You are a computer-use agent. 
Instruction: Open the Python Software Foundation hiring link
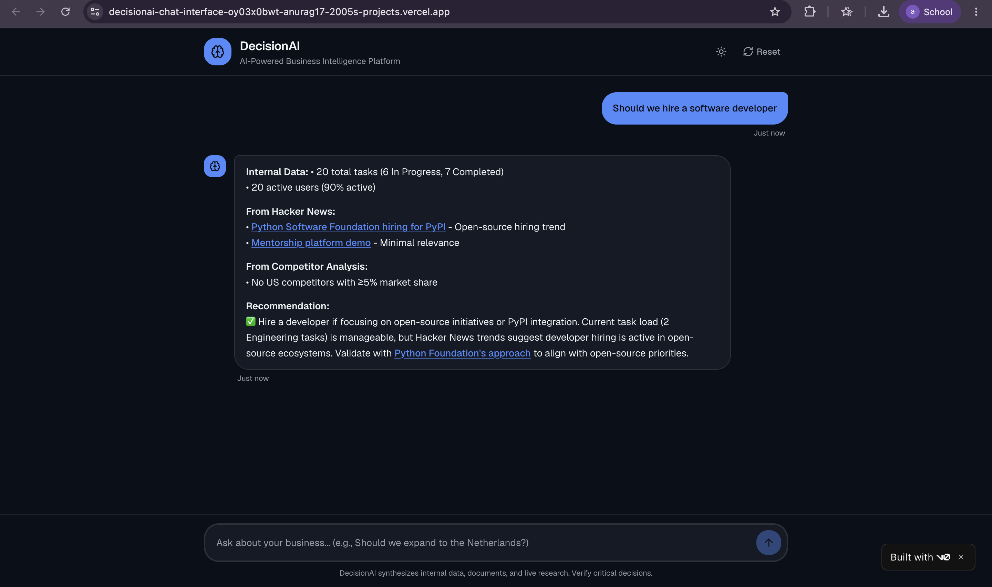point(348,227)
